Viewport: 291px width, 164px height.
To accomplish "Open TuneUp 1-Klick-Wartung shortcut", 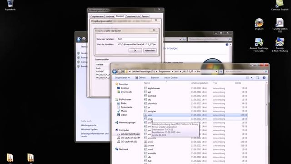I will [x=280, y=45].
